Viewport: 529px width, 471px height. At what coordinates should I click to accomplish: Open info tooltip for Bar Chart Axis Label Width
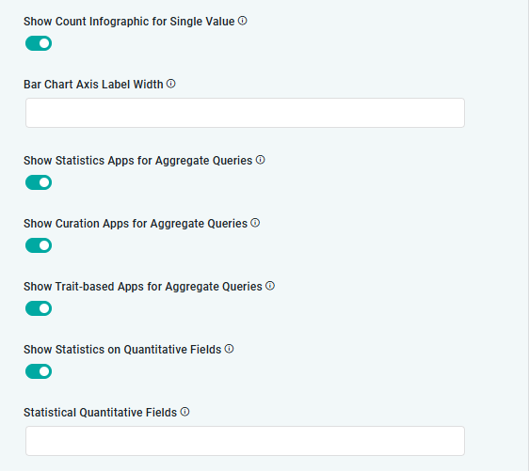[x=171, y=84]
